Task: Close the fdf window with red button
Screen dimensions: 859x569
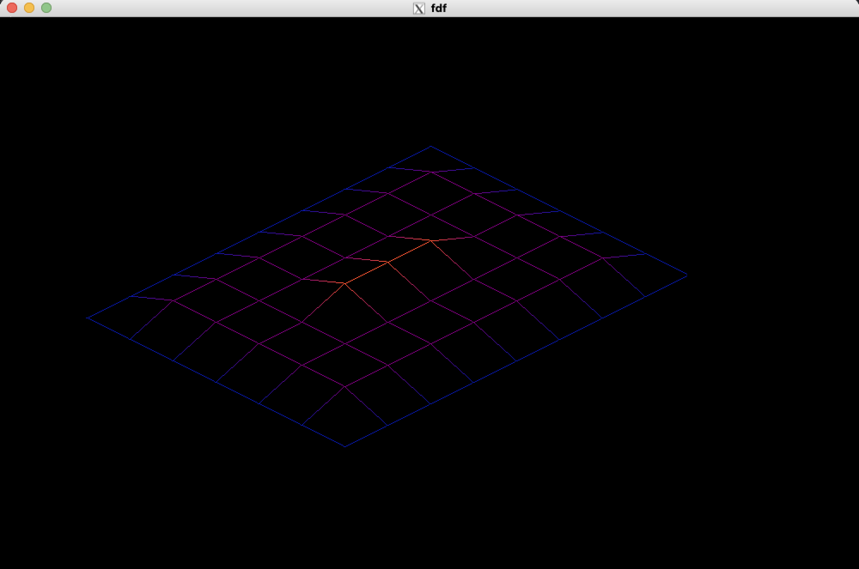Action: [x=12, y=8]
